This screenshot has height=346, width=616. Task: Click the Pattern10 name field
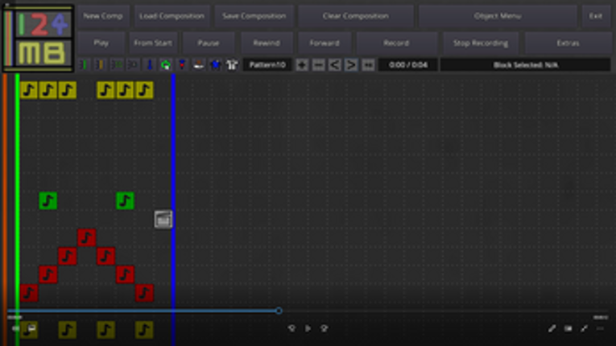[267, 65]
